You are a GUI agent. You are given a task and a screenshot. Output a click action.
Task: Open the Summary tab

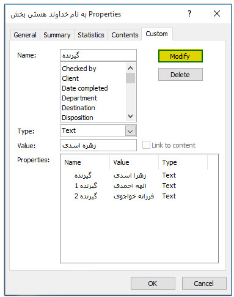[57, 35]
